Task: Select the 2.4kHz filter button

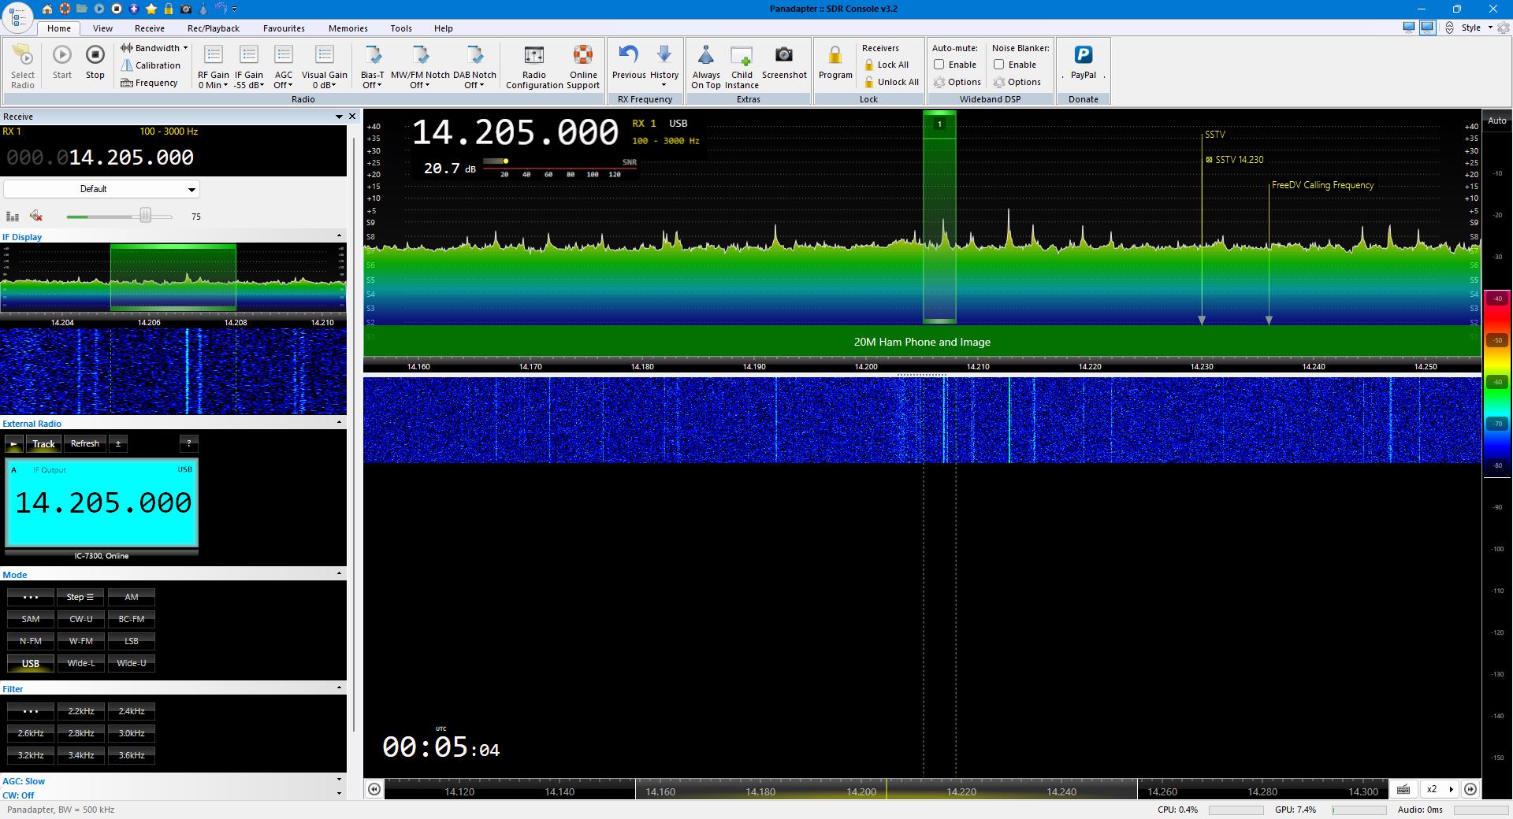Action: coord(132,711)
